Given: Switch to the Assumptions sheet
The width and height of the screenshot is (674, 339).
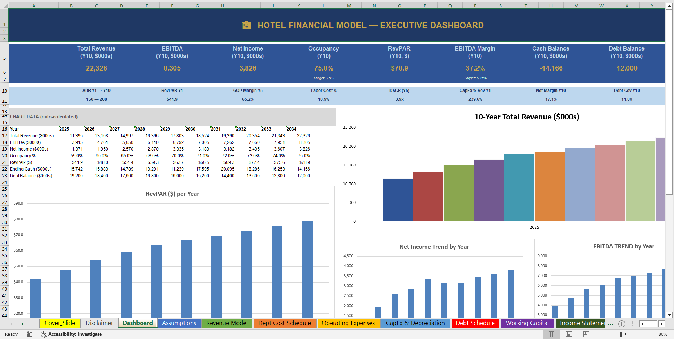Looking at the screenshot, I should 179,323.
